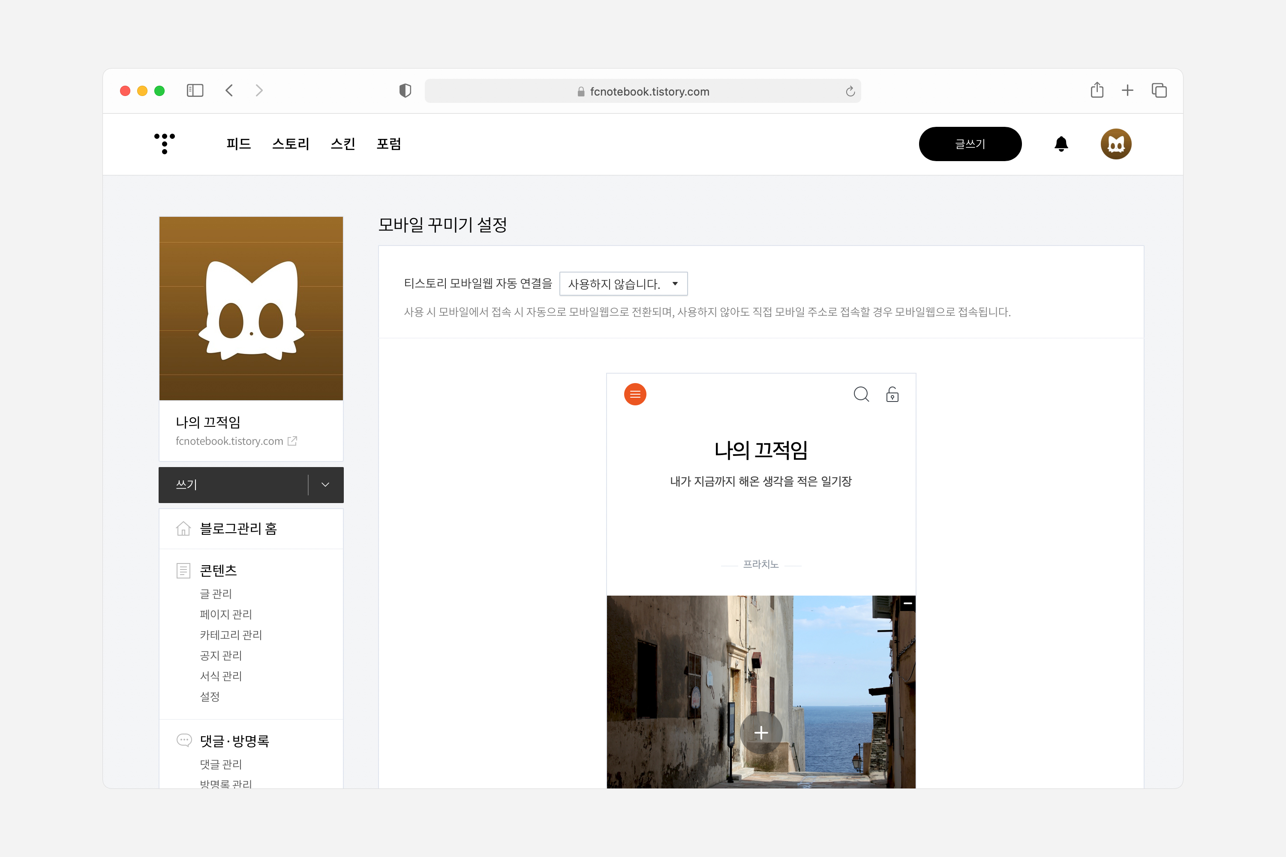Click the Safari address bar
The image size is (1286, 857).
[643, 91]
